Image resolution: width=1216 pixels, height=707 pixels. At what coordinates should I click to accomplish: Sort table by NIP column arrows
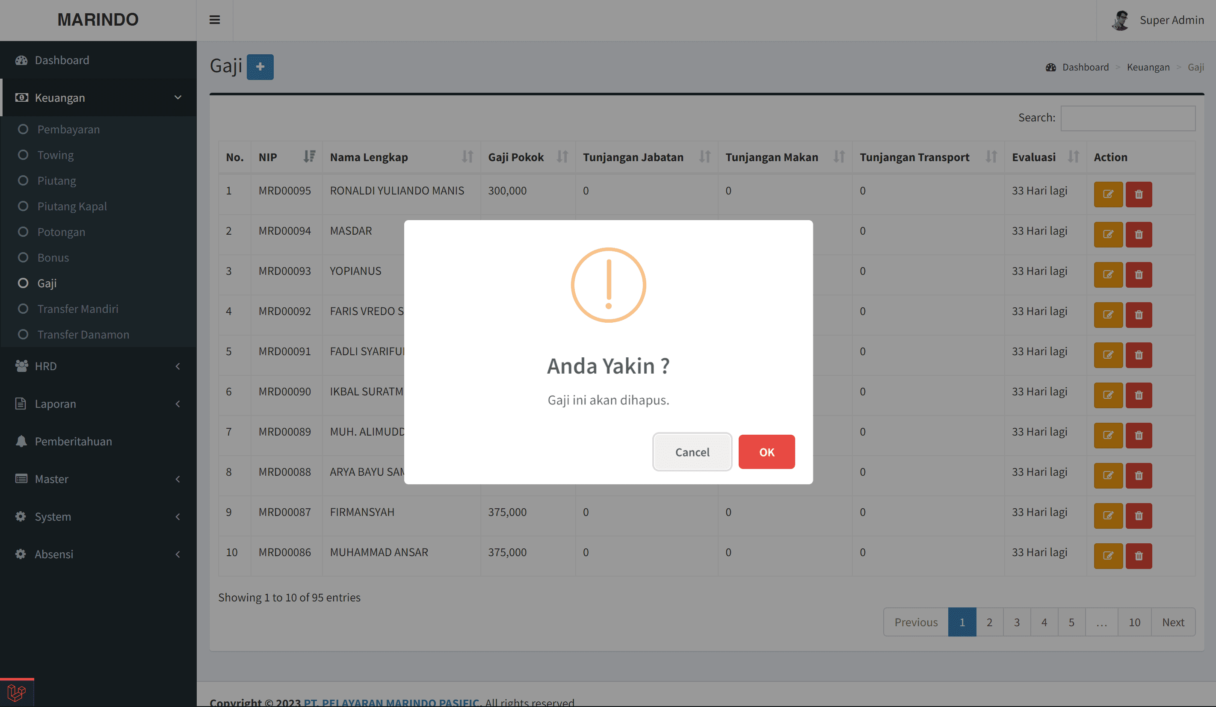(309, 157)
